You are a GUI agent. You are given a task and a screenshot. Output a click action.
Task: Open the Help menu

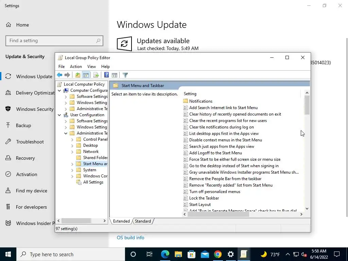pos(105,67)
